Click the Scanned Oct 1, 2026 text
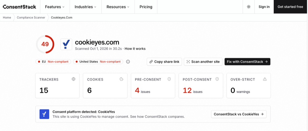Viewport: 308px width, 131px height. tap(99, 49)
